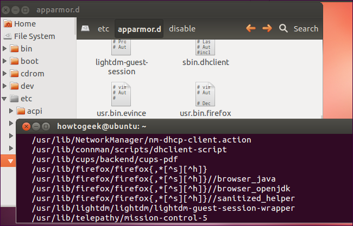Click the root drive icon in path bar
The image size is (353, 226).
click(x=85, y=29)
